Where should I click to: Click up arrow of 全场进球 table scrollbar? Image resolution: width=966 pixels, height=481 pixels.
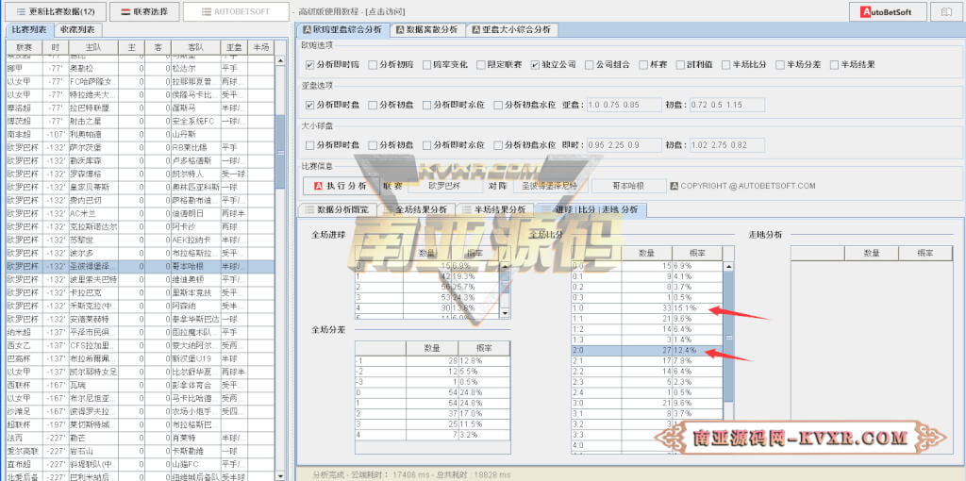pyautogui.click(x=506, y=267)
